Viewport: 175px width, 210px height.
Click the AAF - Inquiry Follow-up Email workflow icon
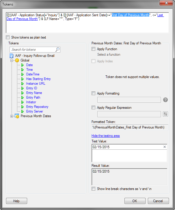tap(12, 56)
